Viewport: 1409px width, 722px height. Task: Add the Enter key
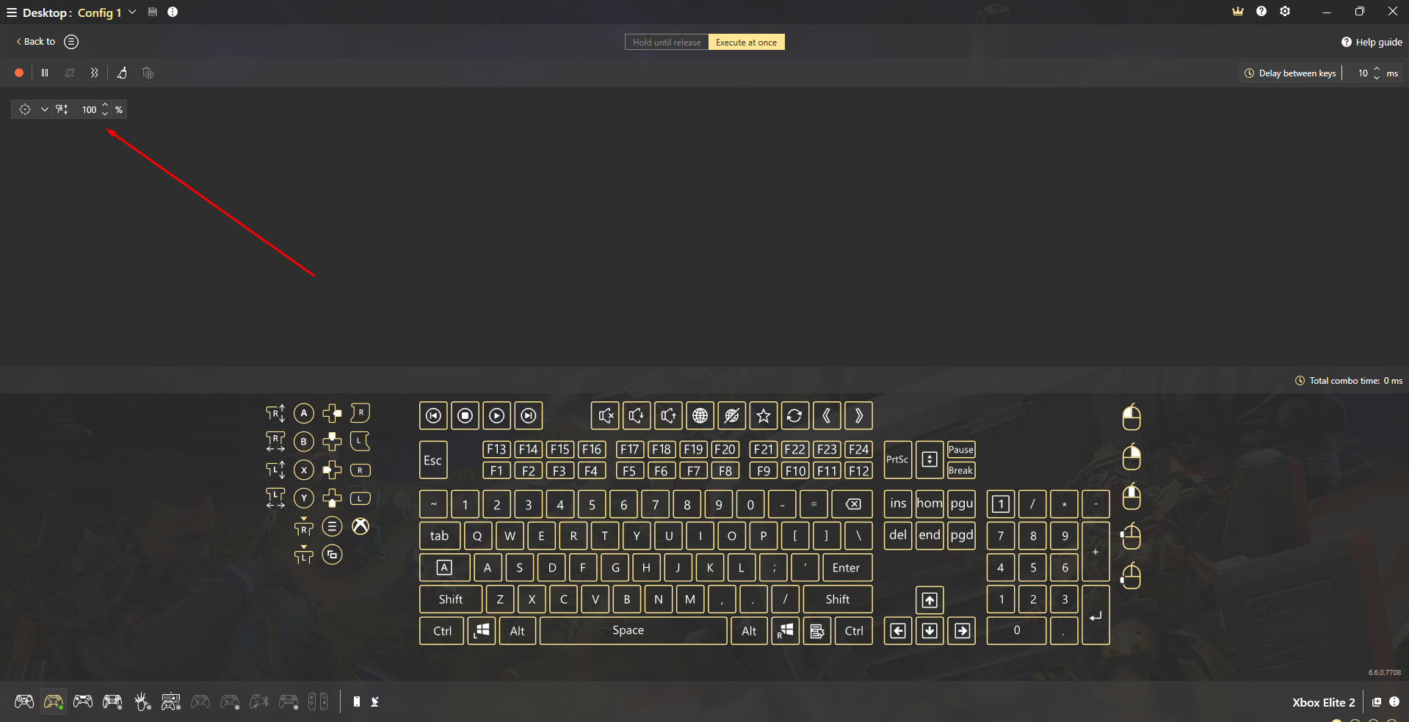coord(847,567)
